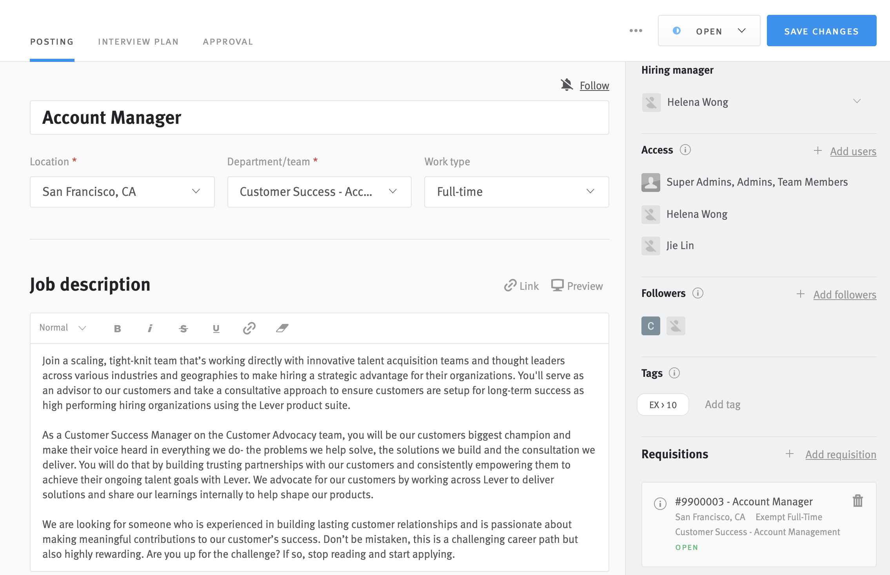Click the Add users link
This screenshot has width=890, height=575.
[853, 152]
